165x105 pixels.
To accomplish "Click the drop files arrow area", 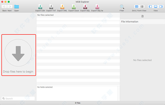I will [18, 53].
